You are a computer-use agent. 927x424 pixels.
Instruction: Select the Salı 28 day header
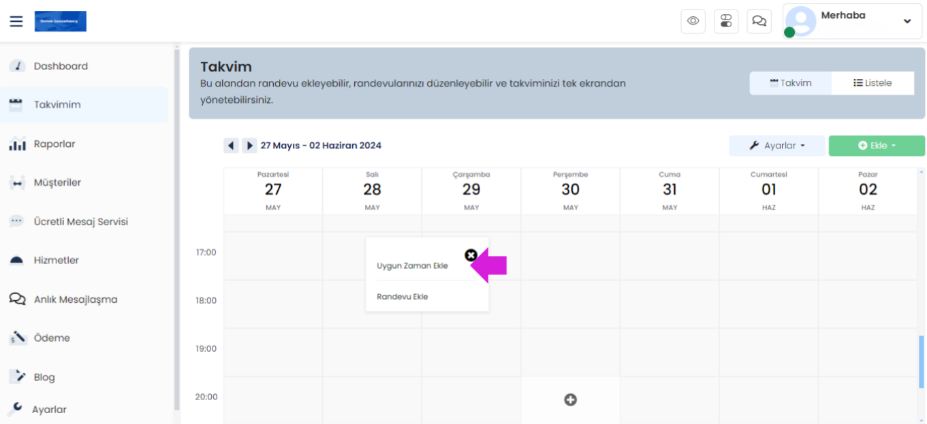373,191
